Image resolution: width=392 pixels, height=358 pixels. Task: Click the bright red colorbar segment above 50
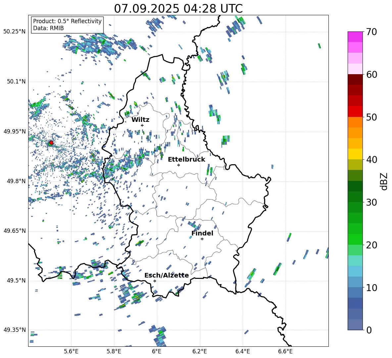[355, 112]
